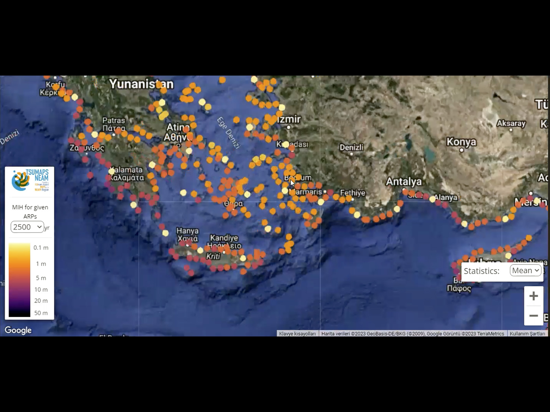
Task: Click the Kalamata city label
Action: pos(126,173)
